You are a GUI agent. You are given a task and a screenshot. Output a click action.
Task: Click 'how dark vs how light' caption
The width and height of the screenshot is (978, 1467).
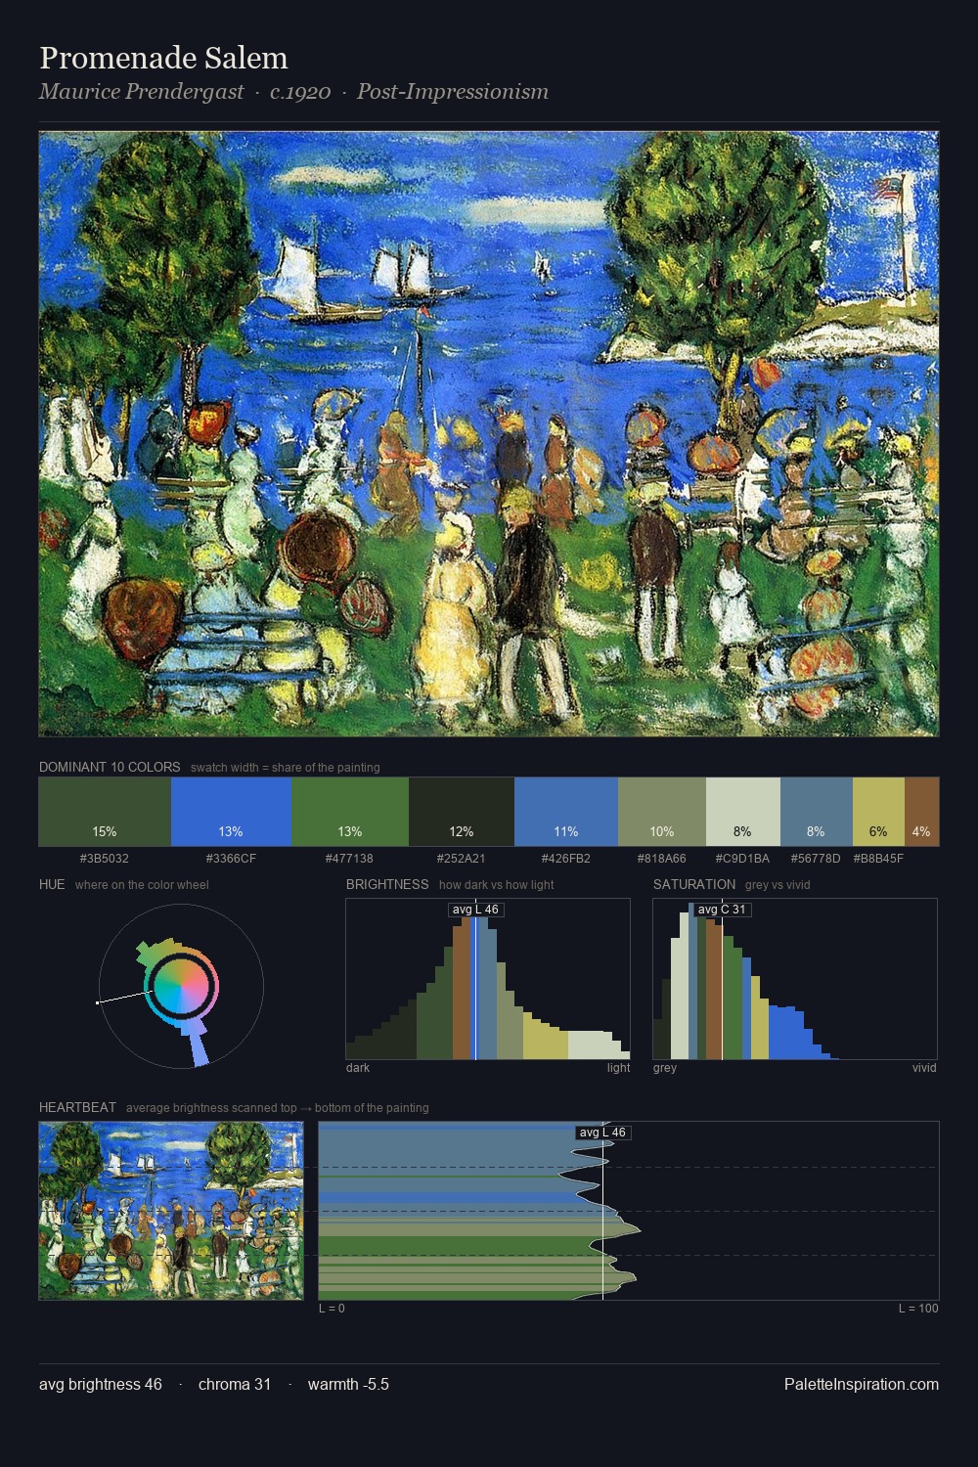pos(496,885)
